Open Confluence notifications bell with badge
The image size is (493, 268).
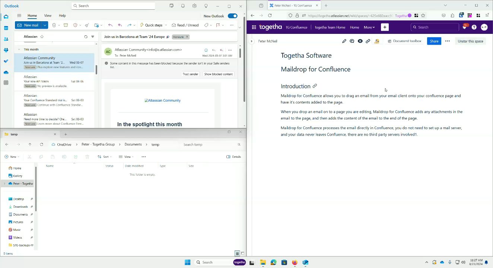pos(465,27)
